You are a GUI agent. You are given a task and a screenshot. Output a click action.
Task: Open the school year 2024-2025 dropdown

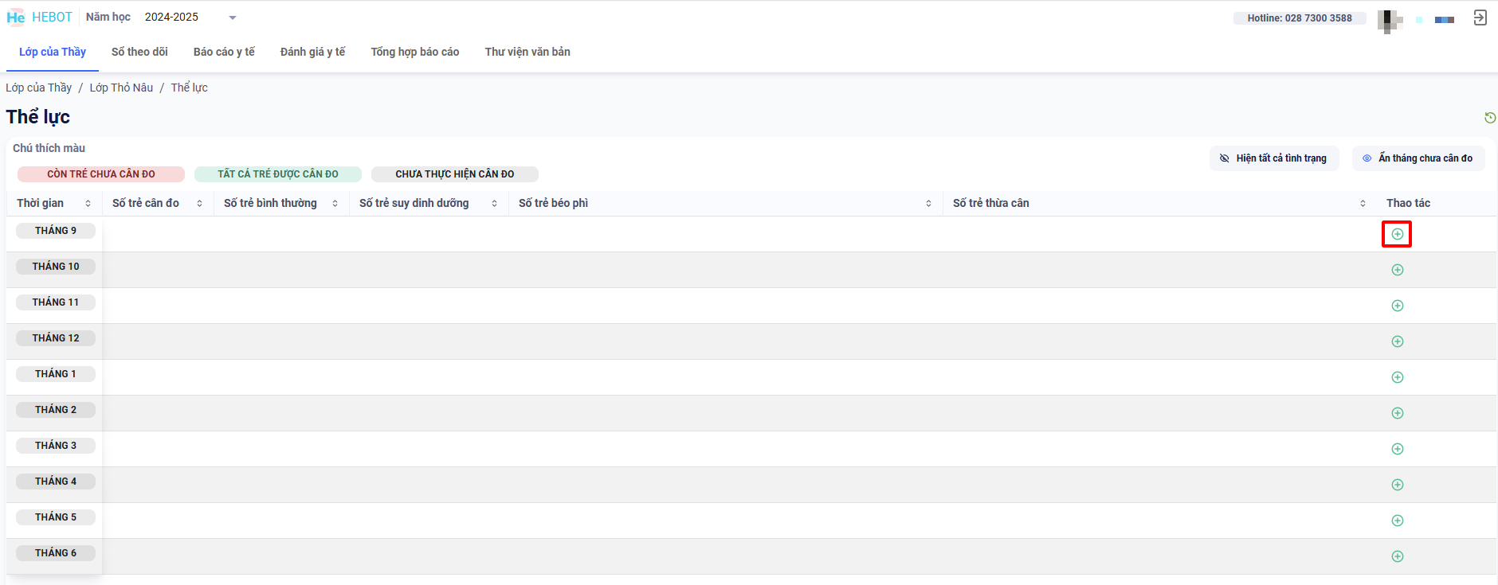(191, 18)
